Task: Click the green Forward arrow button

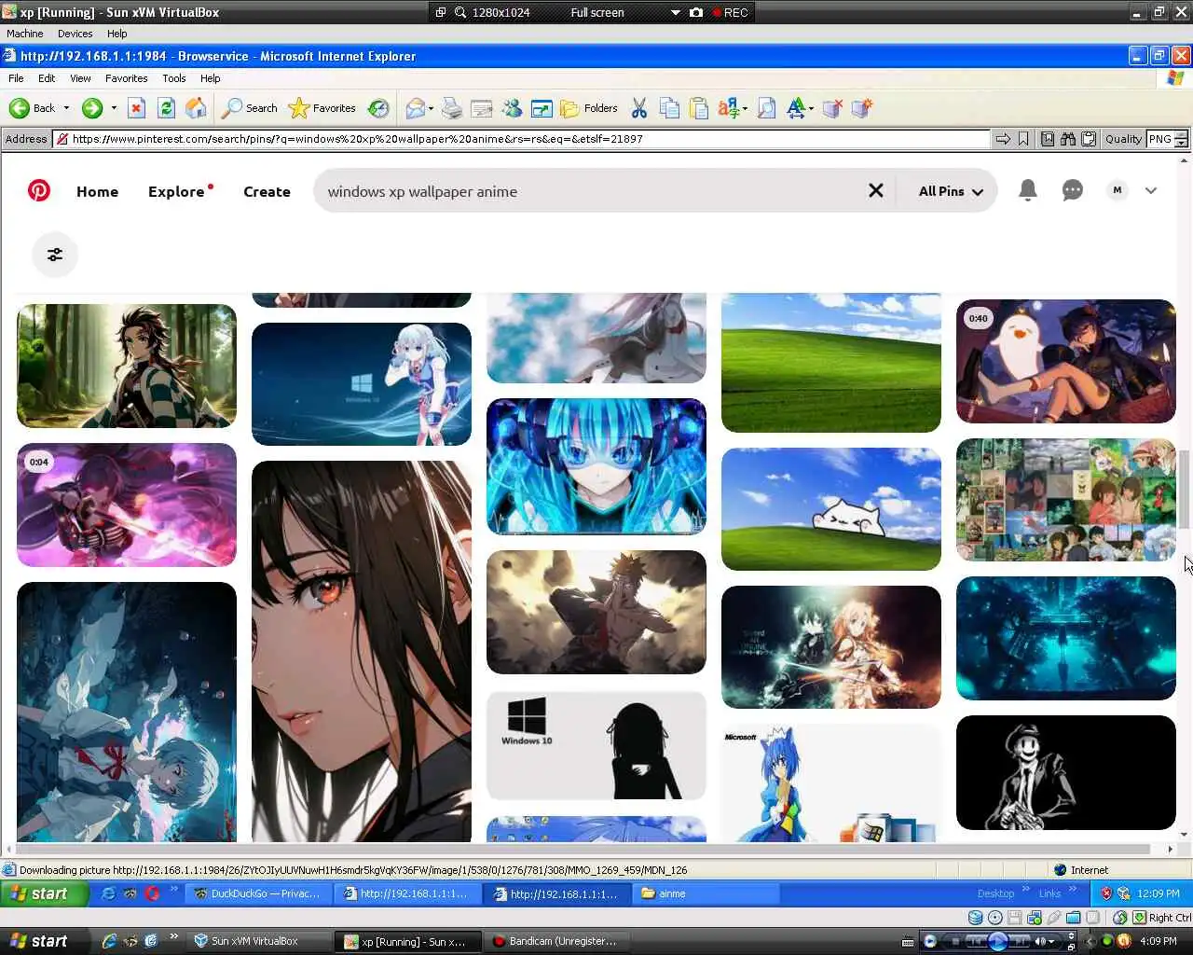Action: click(91, 108)
